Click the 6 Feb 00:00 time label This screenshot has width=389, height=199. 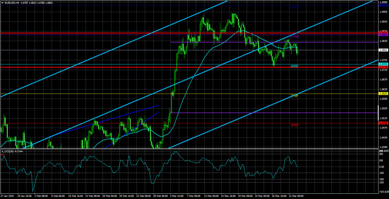coord(58,196)
